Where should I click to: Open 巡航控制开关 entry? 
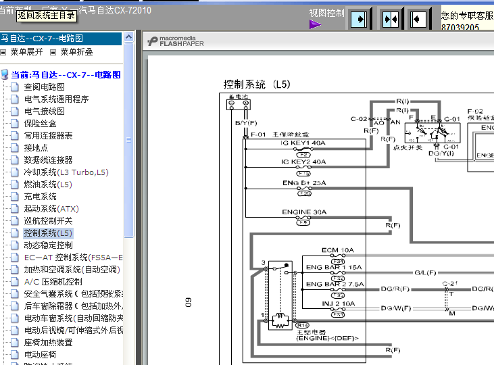pyautogui.click(x=48, y=221)
